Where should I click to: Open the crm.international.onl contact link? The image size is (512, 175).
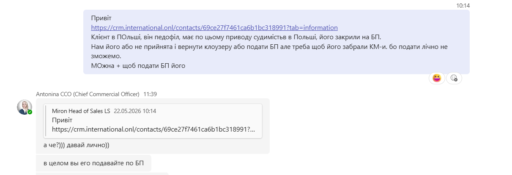click(214, 28)
